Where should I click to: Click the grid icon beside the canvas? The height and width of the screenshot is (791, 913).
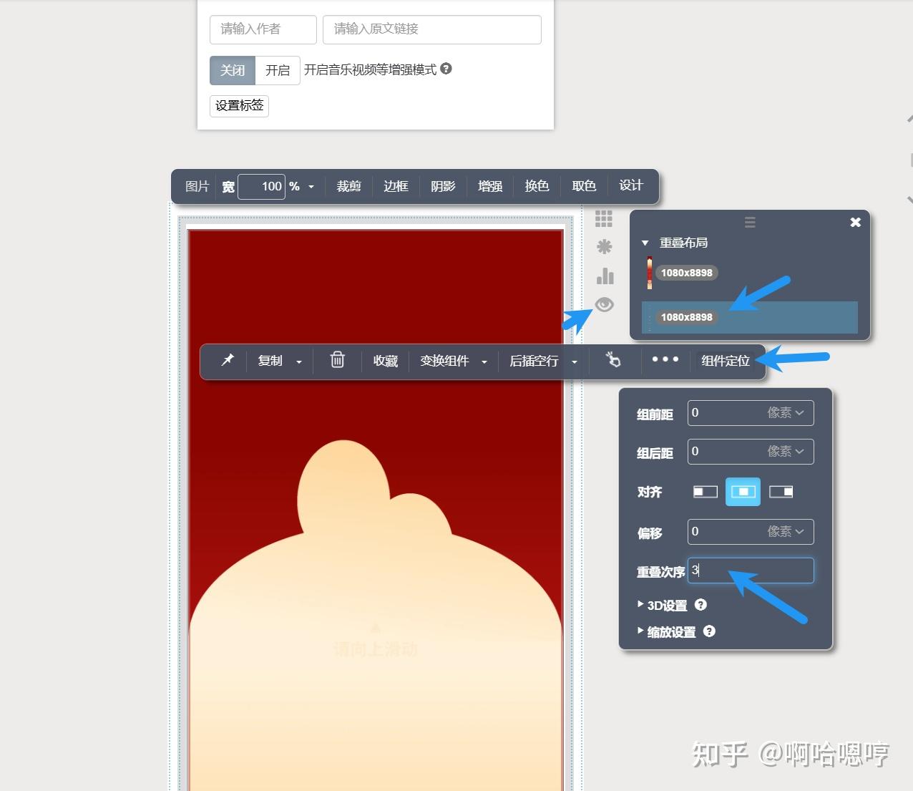pos(604,218)
